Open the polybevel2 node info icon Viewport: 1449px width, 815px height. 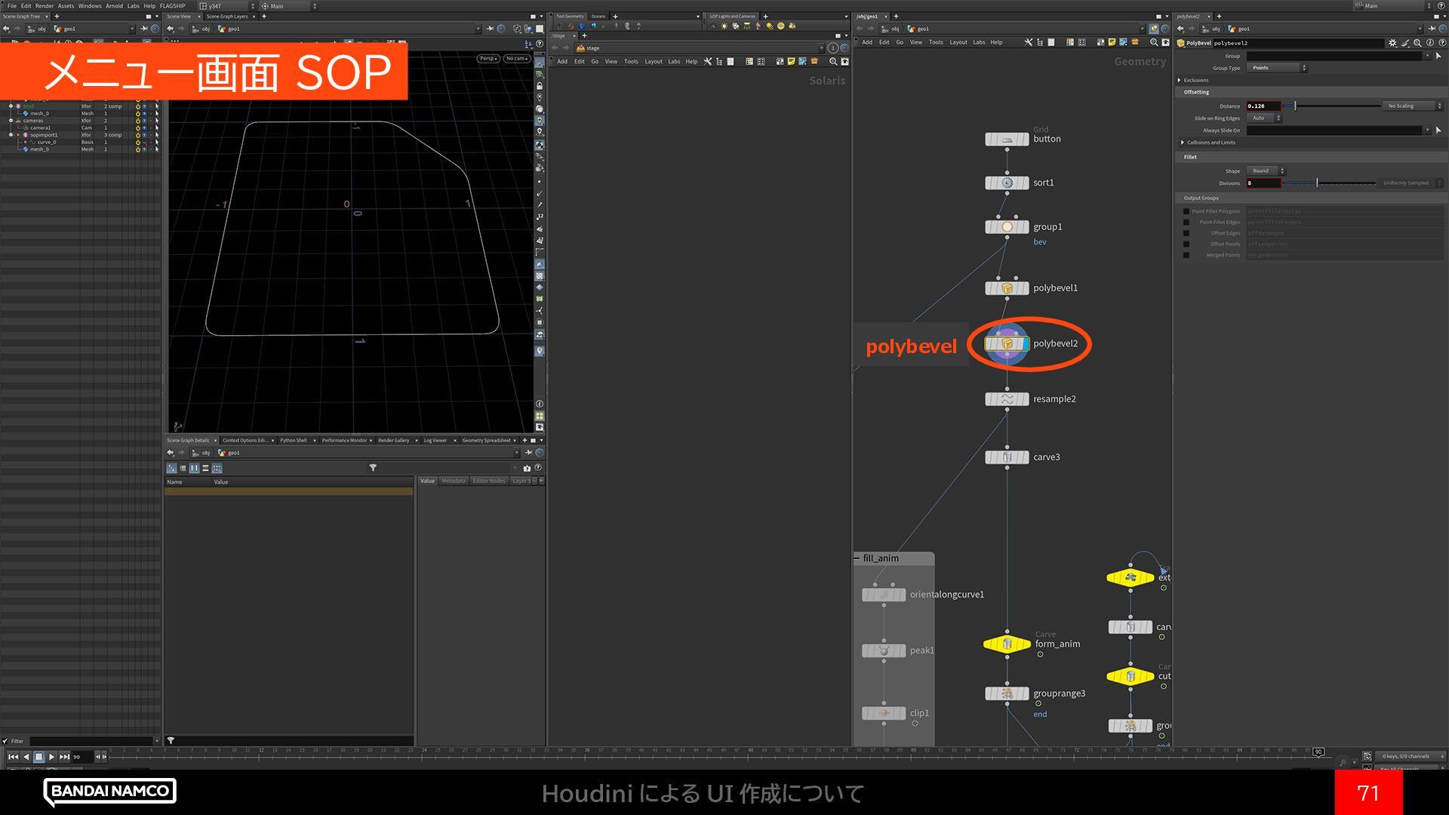click(1430, 43)
